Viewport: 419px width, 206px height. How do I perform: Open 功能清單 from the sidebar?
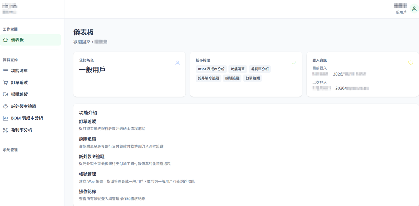pos(30,71)
